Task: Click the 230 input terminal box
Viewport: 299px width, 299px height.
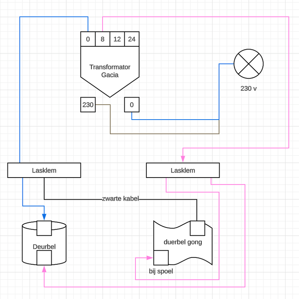Action: [x=88, y=105]
